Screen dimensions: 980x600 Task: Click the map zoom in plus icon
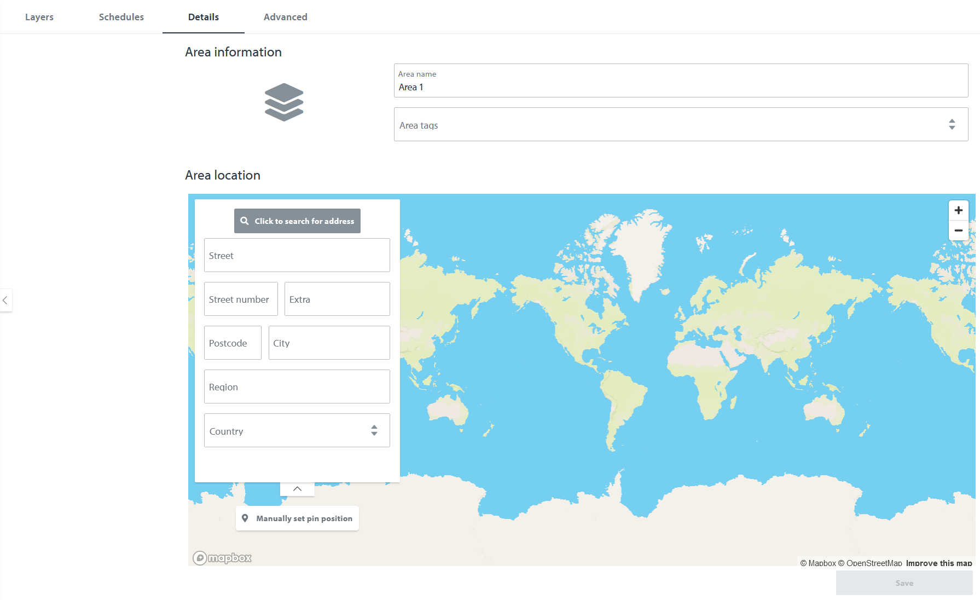click(x=958, y=210)
